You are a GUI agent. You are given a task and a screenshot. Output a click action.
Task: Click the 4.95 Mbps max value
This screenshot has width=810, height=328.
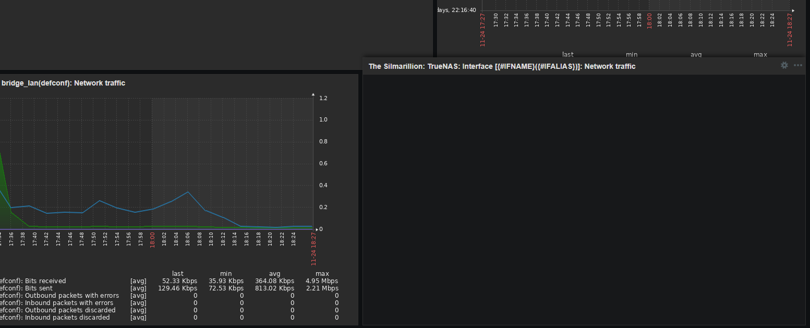(322, 281)
